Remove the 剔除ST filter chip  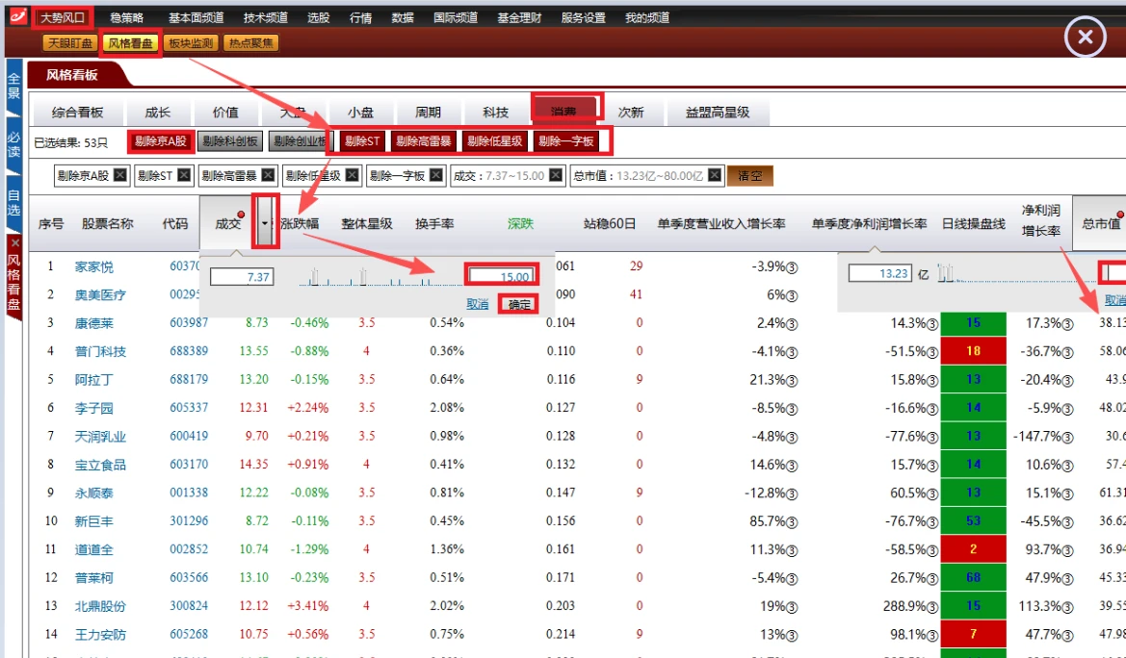coord(184,175)
